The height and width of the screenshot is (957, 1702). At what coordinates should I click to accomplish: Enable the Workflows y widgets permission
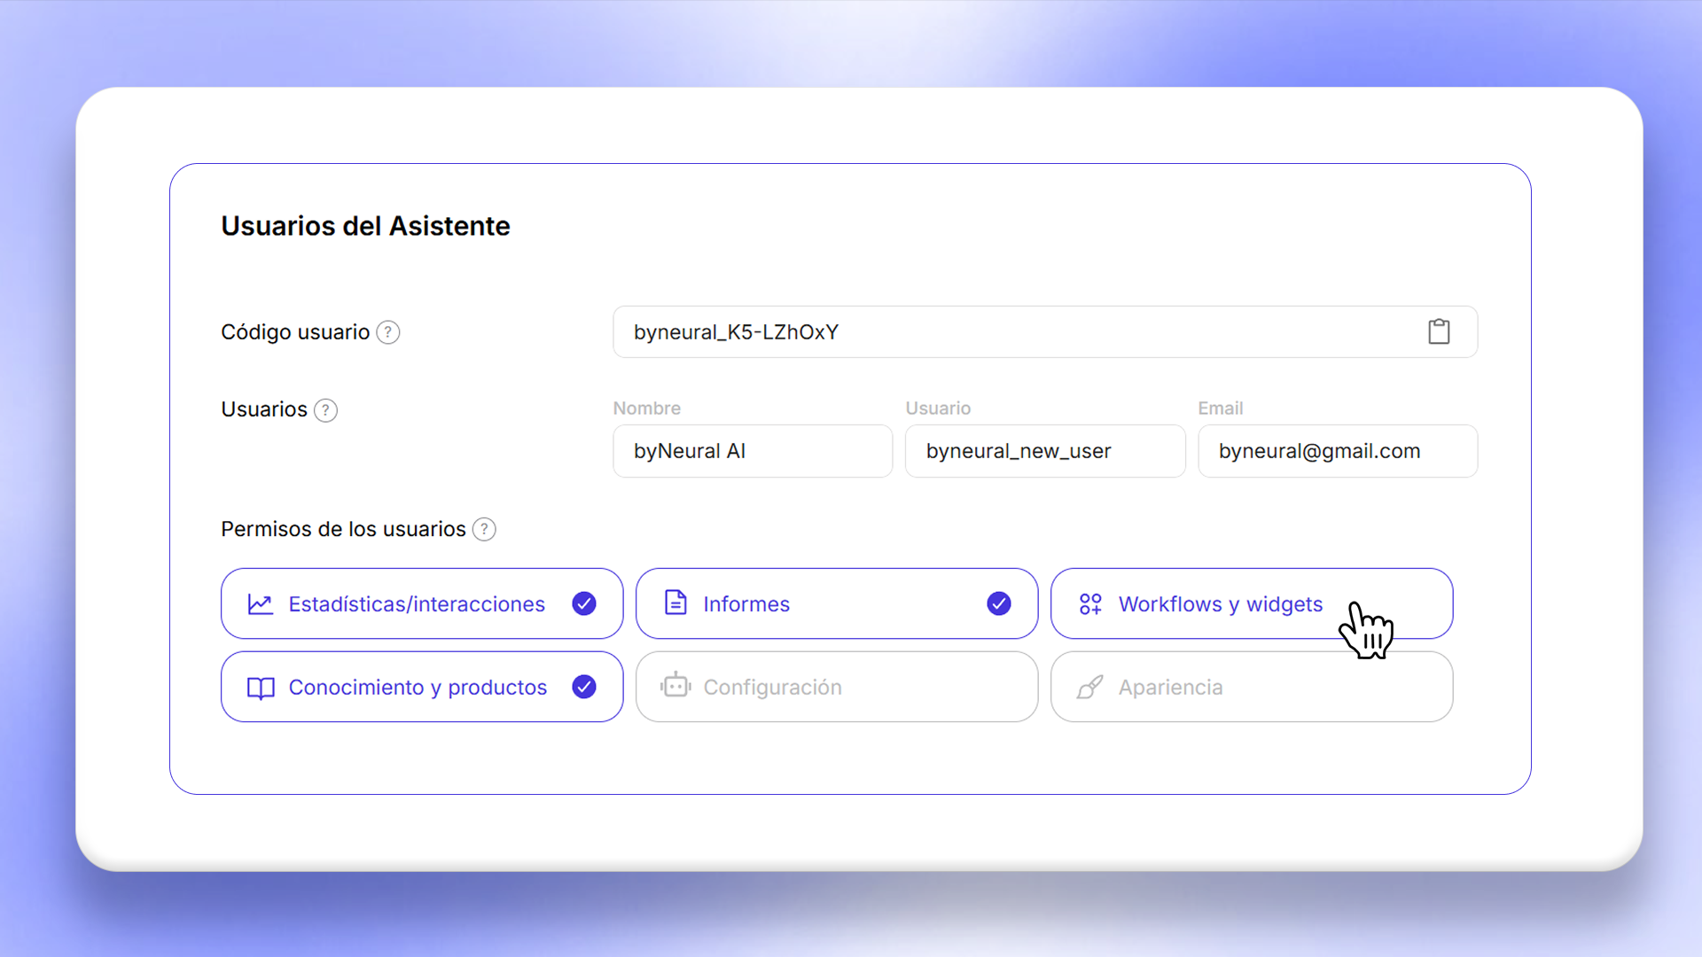tap(1220, 604)
